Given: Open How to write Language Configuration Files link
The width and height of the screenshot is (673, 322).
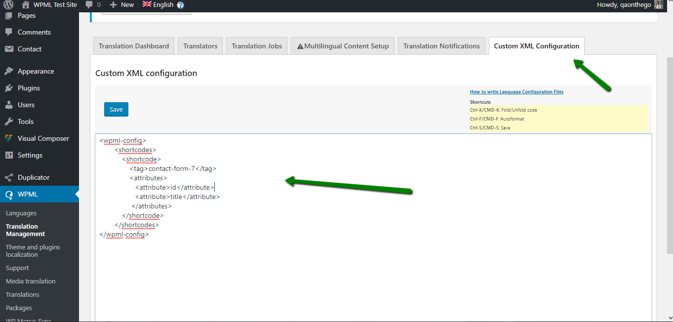Looking at the screenshot, I should [516, 92].
